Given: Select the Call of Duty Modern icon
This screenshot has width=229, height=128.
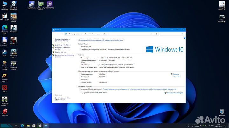Looking at the screenshot, I should (4, 101).
